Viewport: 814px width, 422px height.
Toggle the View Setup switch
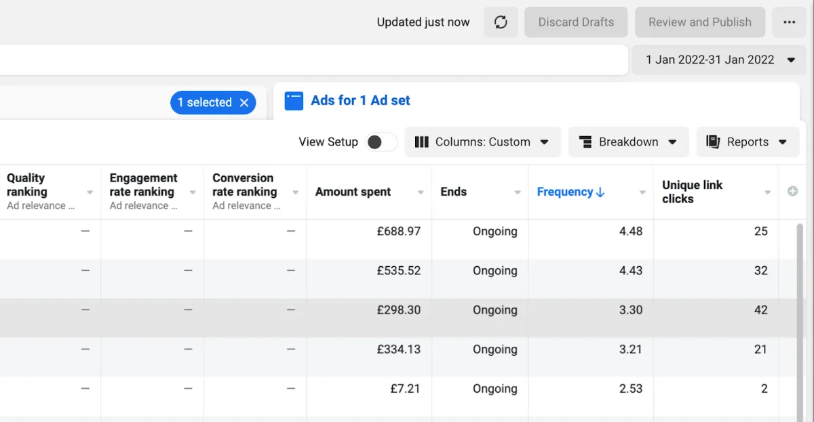click(381, 142)
